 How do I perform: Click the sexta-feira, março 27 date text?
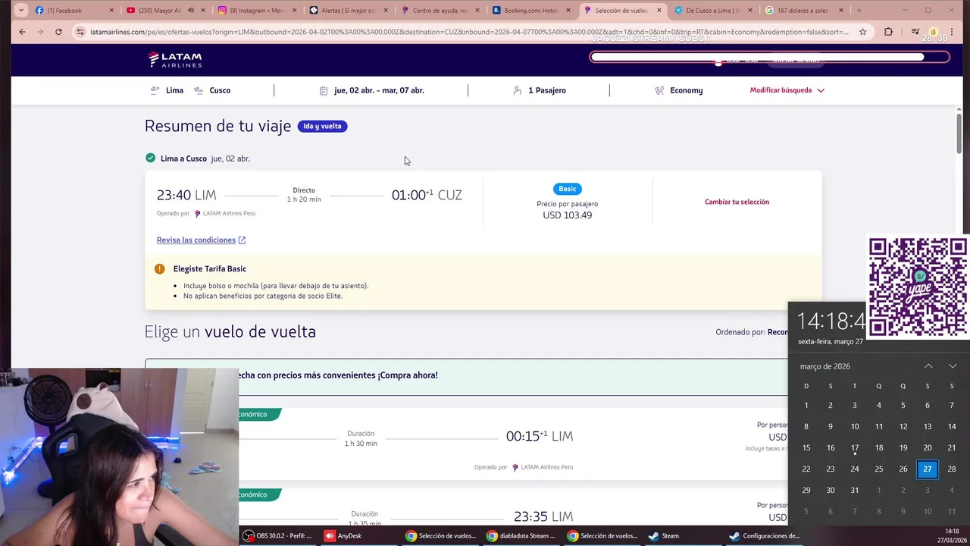point(831,341)
